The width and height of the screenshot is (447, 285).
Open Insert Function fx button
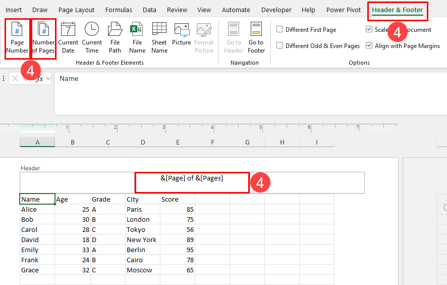pos(40,78)
